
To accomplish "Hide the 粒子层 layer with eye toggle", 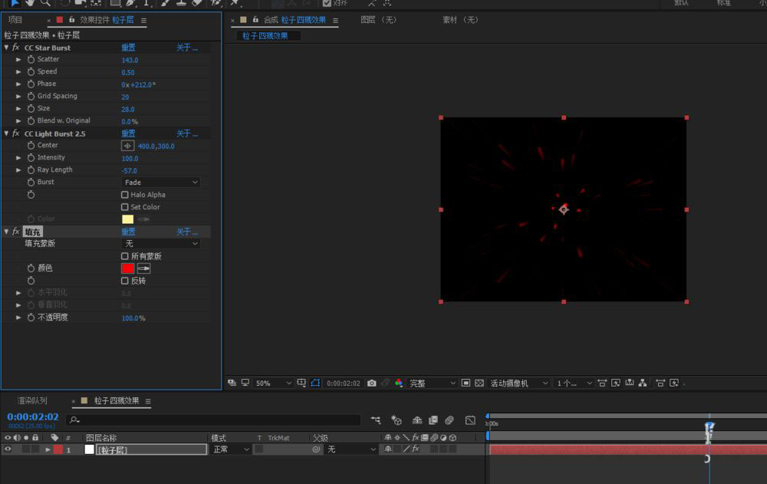I will [8, 449].
